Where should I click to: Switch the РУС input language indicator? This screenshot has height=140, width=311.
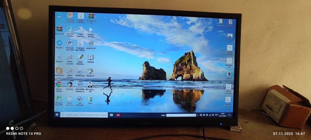click(216, 115)
